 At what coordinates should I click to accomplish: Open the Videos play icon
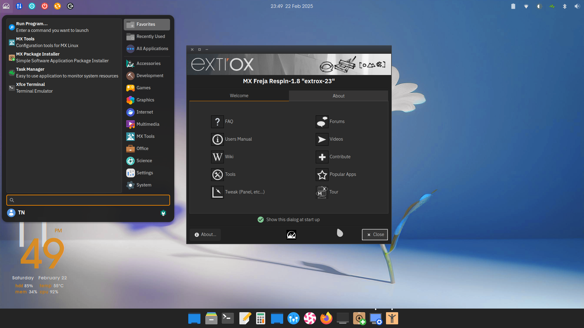322,139
